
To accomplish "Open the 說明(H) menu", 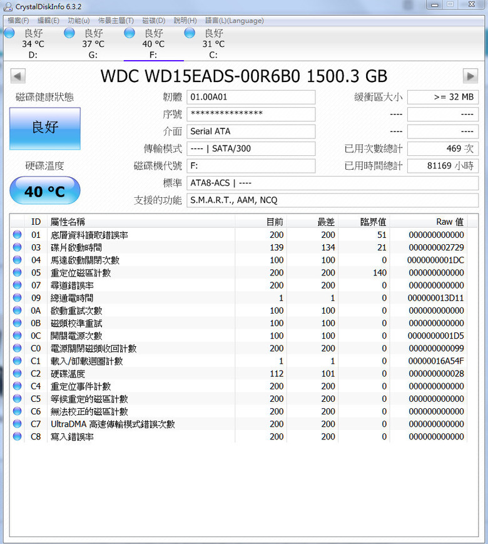I will 185,21.
